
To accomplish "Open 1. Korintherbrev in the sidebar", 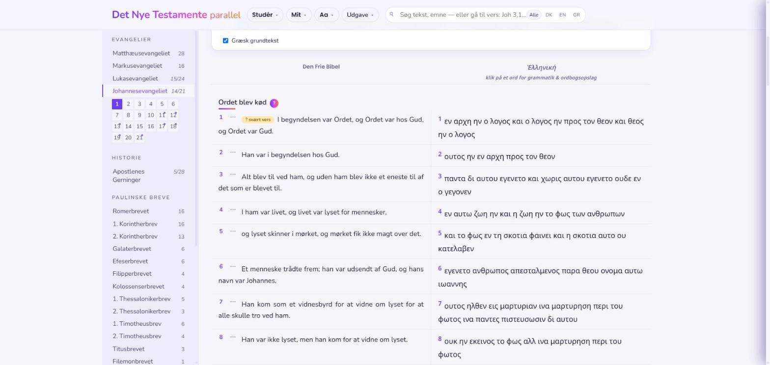I will tap(148, 224).
